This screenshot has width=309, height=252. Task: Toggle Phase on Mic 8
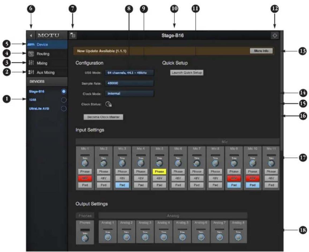pyautogui.click(x=215, y=172)
